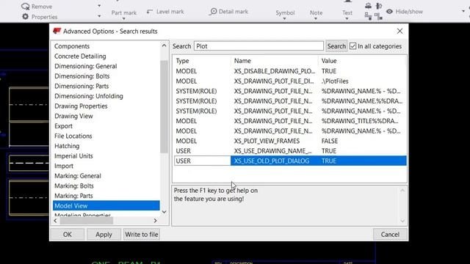
Task: Select the XS_USE_DRAWING_NAME_... row
Action: coord(290,151)
